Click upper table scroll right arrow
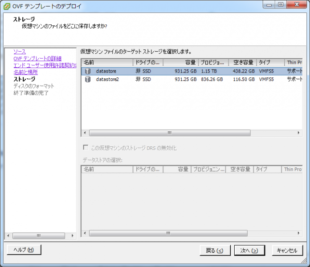The width and height of the screenshot is (310, 267). pos(298,133)
